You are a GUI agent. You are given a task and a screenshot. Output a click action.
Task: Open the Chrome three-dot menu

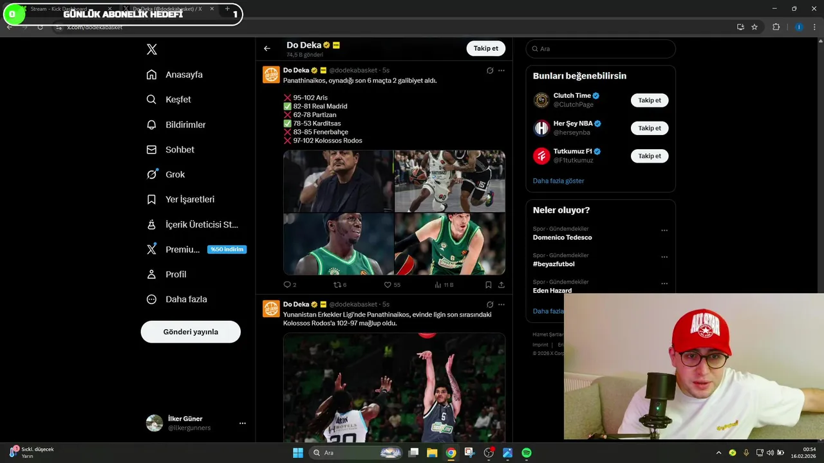[815, 27]
